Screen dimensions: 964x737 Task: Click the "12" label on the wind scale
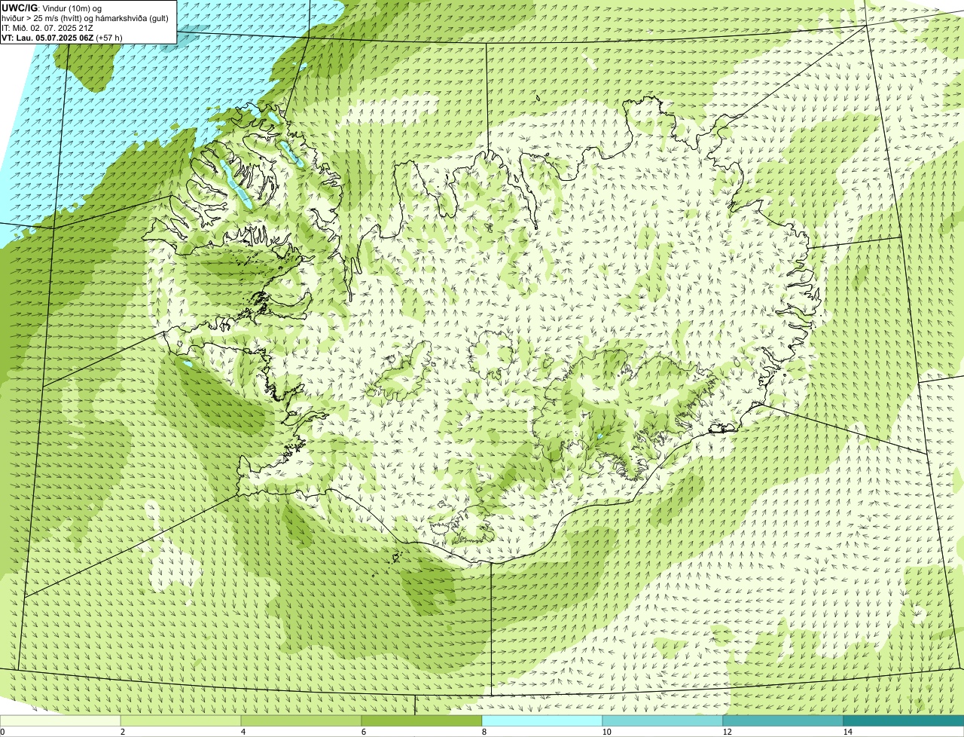(x=727, y=732)
